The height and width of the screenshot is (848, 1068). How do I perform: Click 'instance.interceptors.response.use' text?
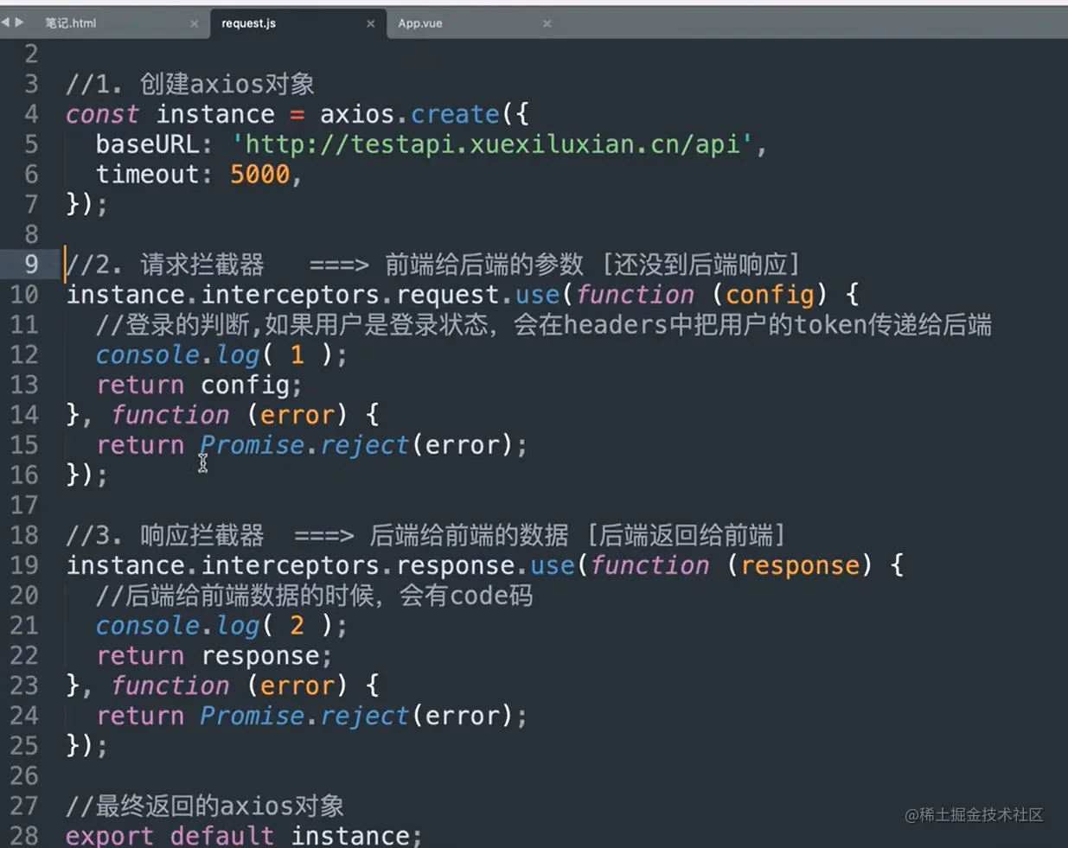(321, 565)
